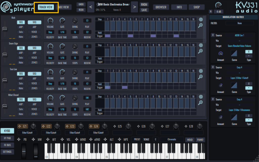Open the Chromatic scale dropdown
This screenshot has height=162, width=259.
[x=172, y=140]
